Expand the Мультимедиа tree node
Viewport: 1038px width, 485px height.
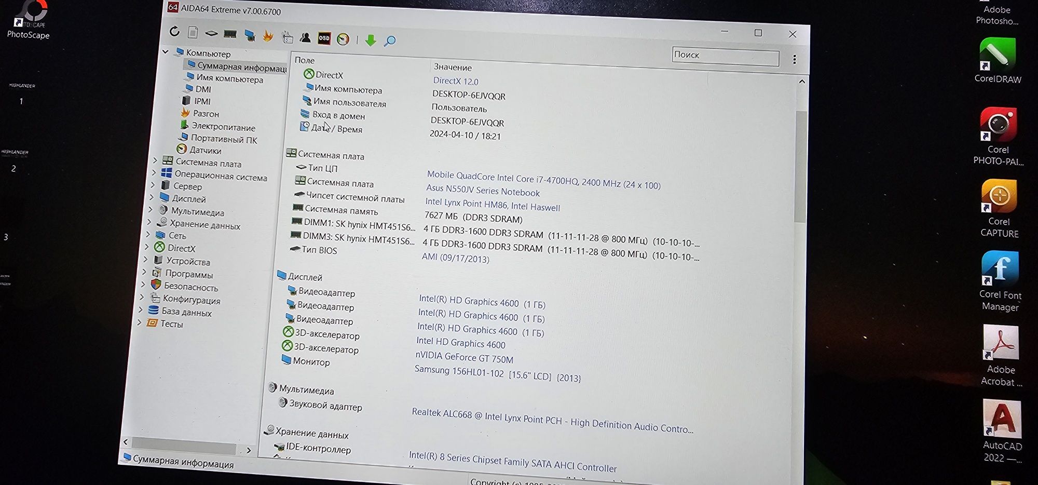click(x=150, y=209)
